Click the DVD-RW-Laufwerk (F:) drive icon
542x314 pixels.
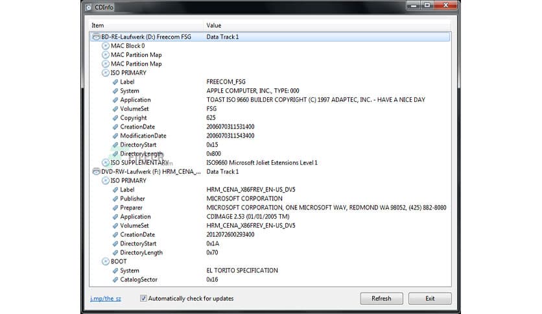[96, 171]
